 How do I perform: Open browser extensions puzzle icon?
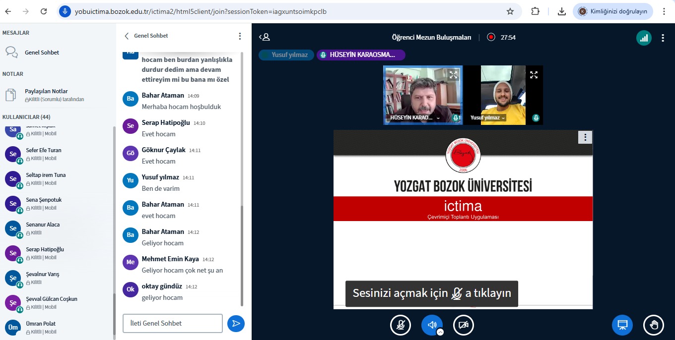[535, 11]
